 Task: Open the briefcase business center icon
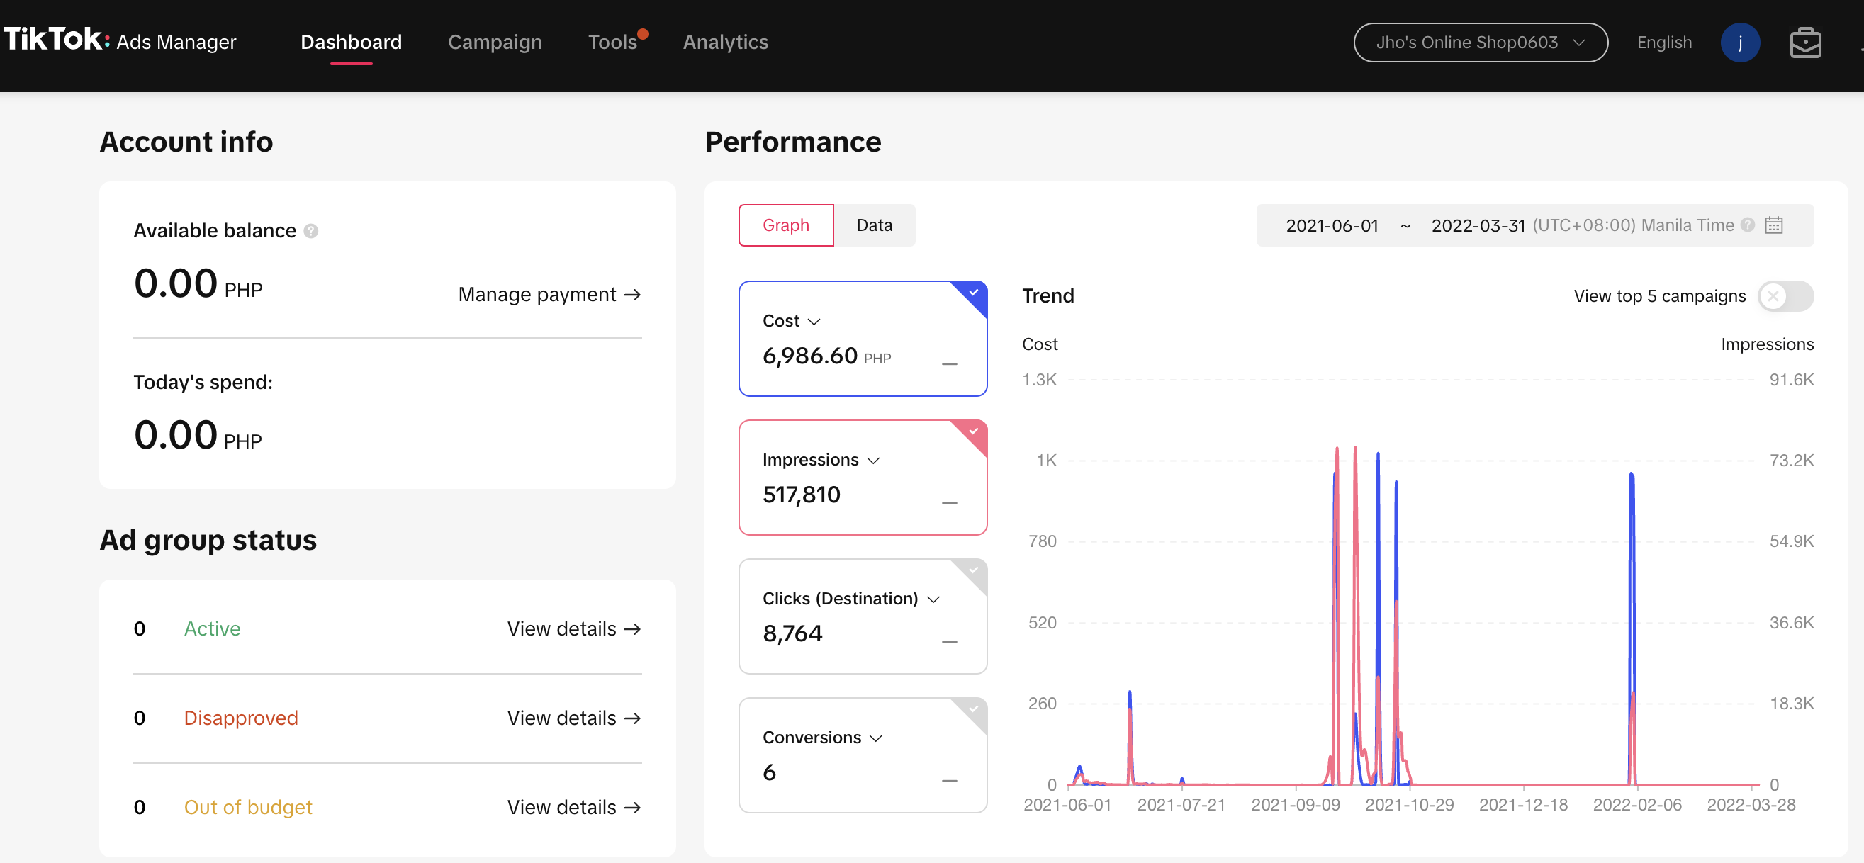tap(1804, 43)
